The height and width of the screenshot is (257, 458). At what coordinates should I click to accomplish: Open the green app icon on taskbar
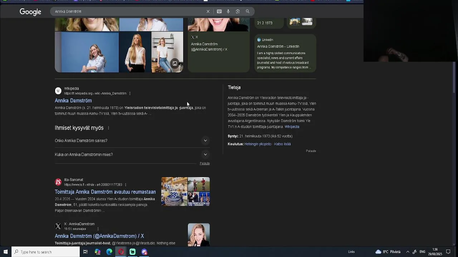pyautogui.click(x=132, y=252)
